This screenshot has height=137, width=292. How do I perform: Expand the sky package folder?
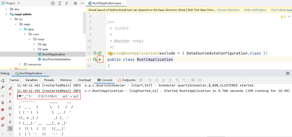(x=34, y=44)
